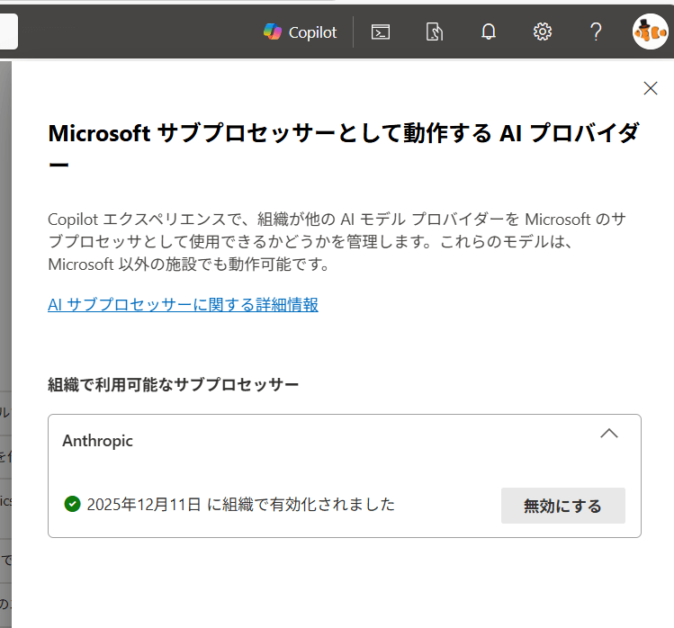Open the notifications bell

click(x=489, y=32)
